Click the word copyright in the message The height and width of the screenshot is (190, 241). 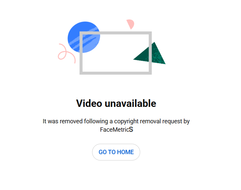[126, 121]
